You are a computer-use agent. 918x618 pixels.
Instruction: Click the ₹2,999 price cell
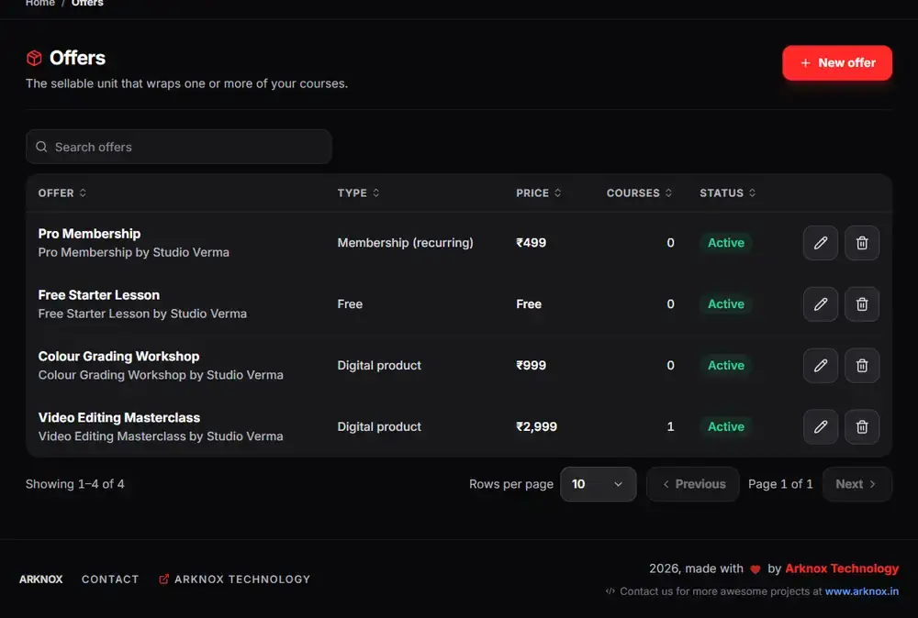[536, 426]
